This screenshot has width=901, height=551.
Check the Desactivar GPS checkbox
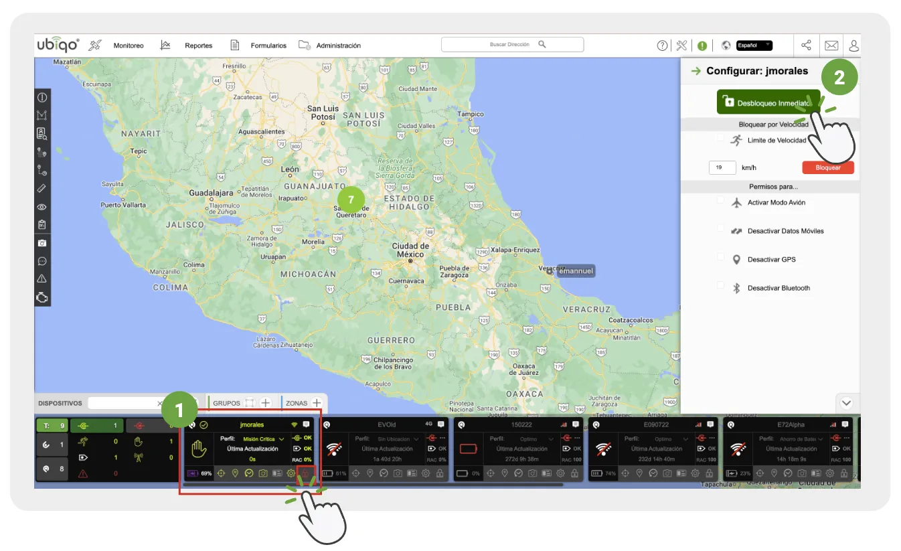(x=720, y=256)
